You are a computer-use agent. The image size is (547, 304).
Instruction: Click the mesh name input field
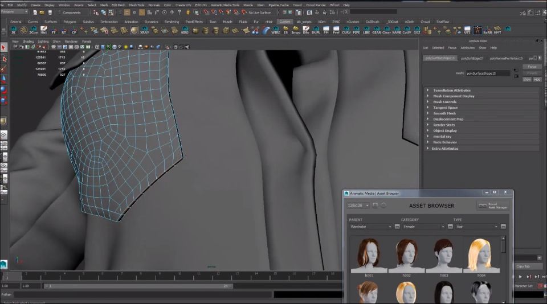click(488, 73)
